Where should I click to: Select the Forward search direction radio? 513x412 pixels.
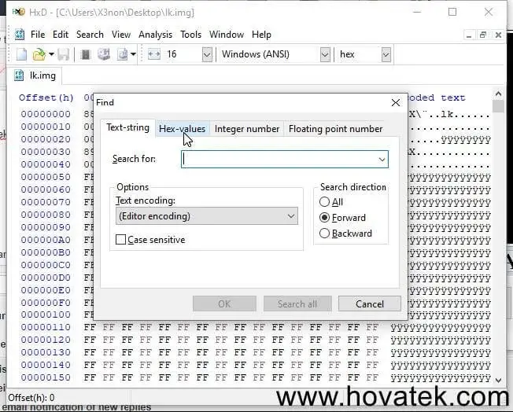coord(324,218)
